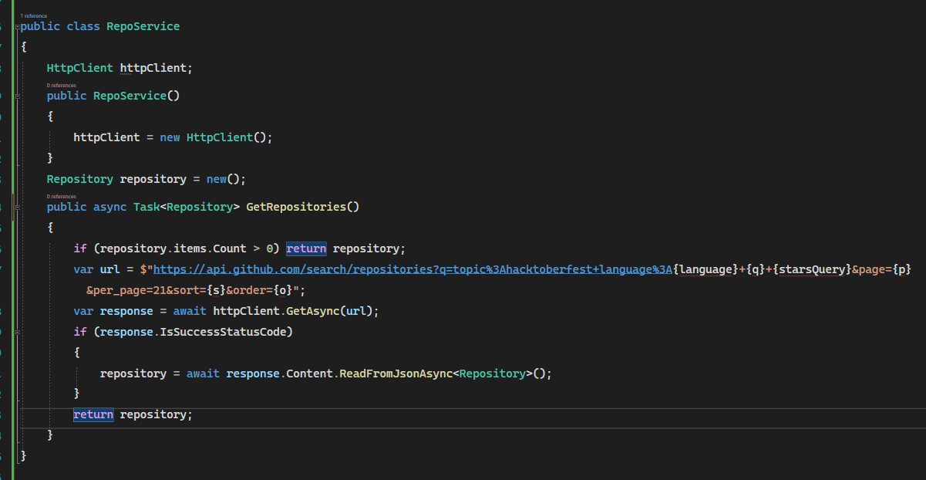The width and height of the screenshot is (926, 480).
Task: Click await before httpClient.GetAsync
Action: [x=190, y=311]
